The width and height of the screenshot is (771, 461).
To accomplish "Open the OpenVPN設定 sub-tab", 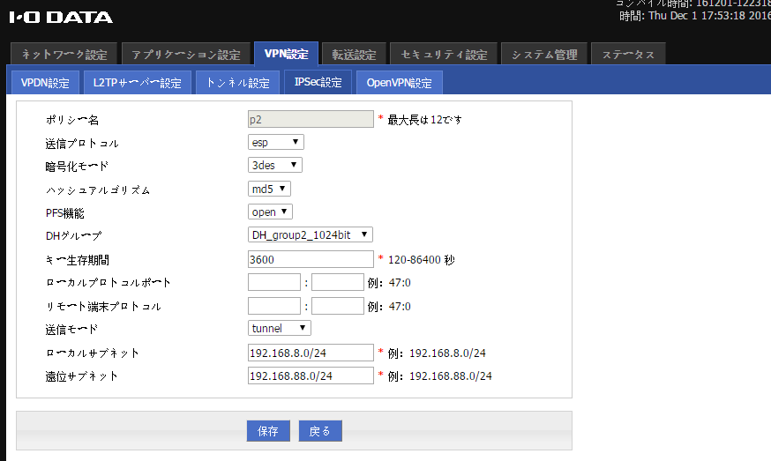I will 399,83.
